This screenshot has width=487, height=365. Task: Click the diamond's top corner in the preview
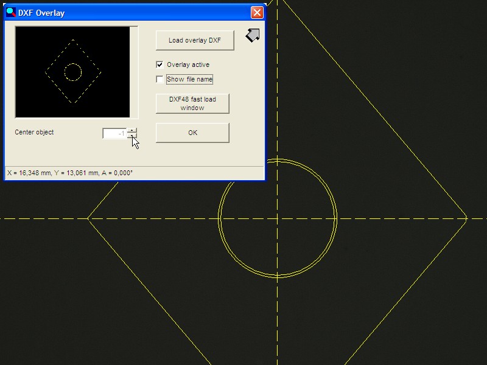click(72, 41)
